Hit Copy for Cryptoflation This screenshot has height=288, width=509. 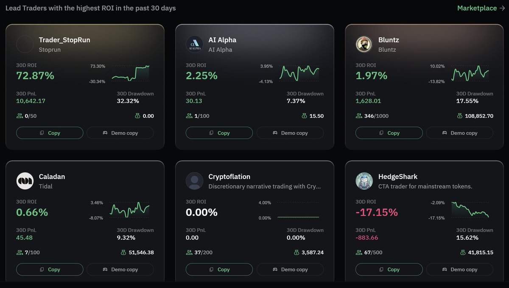(219, 269)
